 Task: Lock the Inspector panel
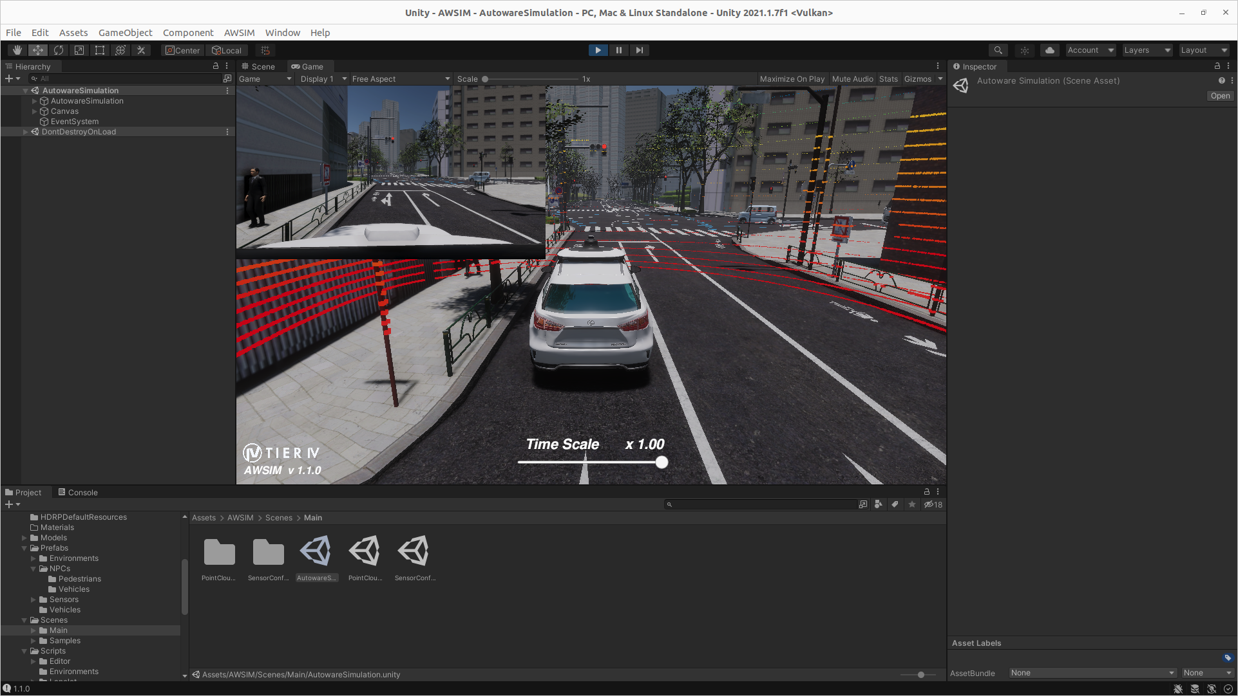[1217, 66]
